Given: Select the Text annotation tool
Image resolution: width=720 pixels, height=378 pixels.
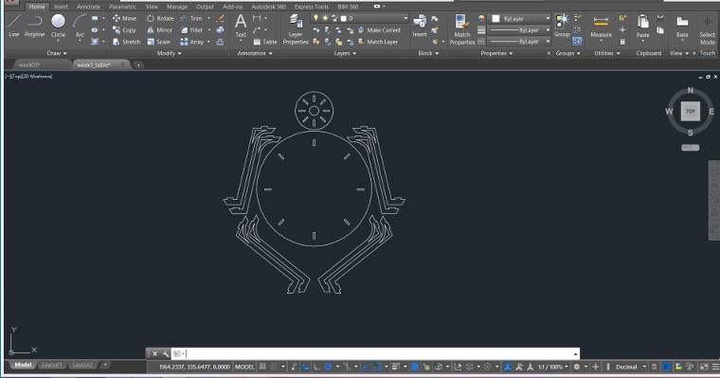Looking at the screenshot, I should click(241, 27).
